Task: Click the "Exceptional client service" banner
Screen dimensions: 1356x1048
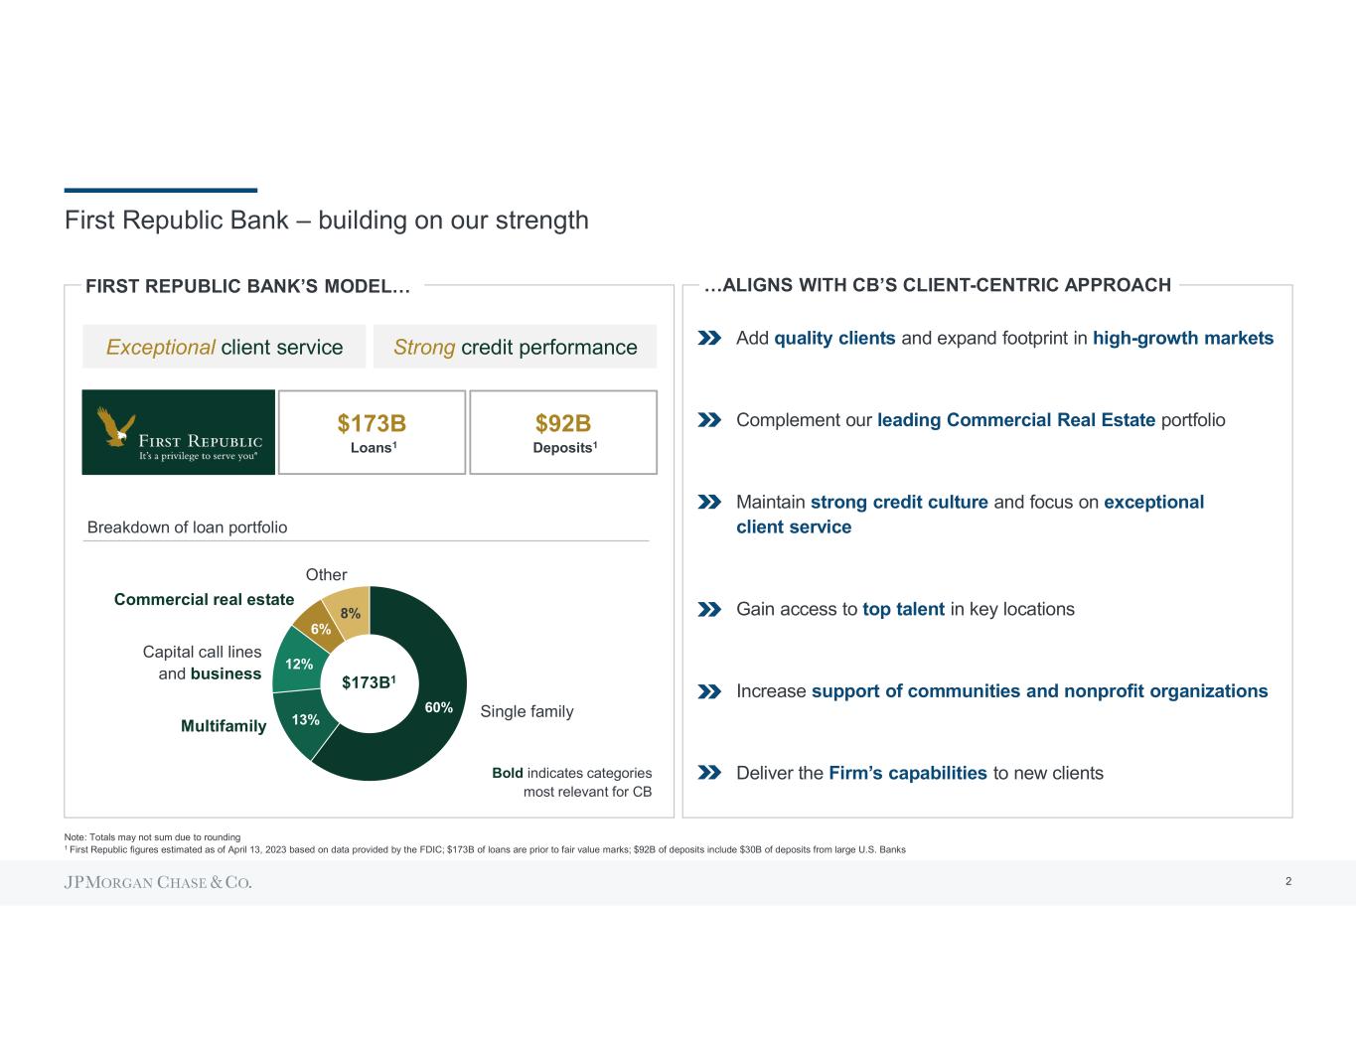Action: 225,347
